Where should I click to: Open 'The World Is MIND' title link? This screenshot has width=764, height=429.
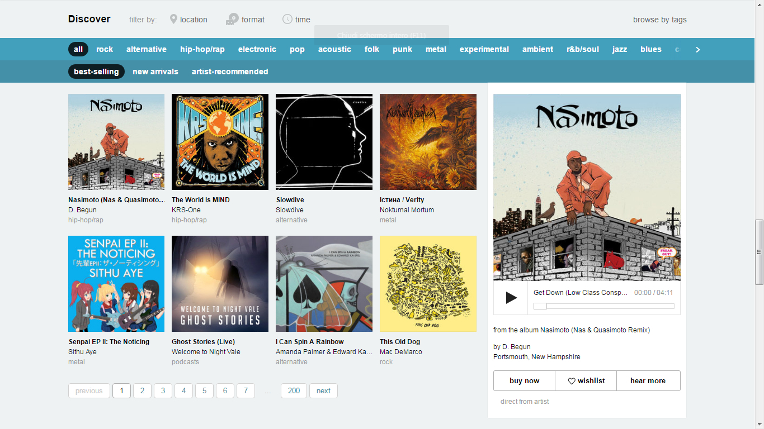pyautogui.click(x=200, y=199)
